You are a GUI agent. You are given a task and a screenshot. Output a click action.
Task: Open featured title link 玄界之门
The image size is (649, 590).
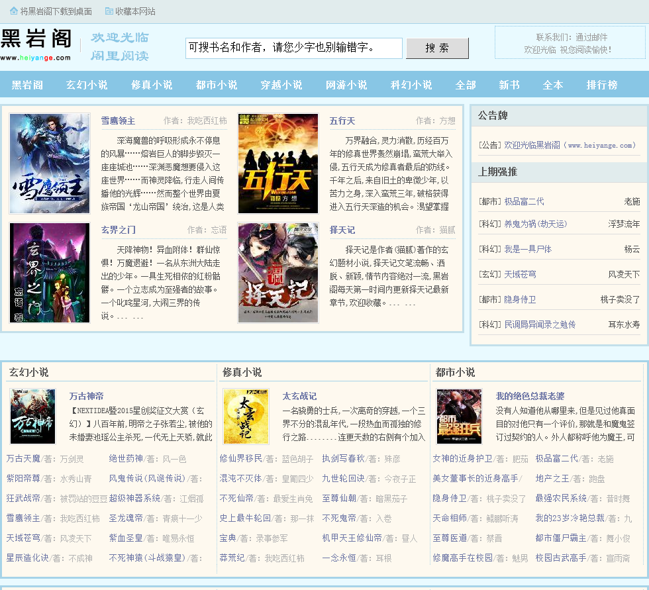click(119, 230)
